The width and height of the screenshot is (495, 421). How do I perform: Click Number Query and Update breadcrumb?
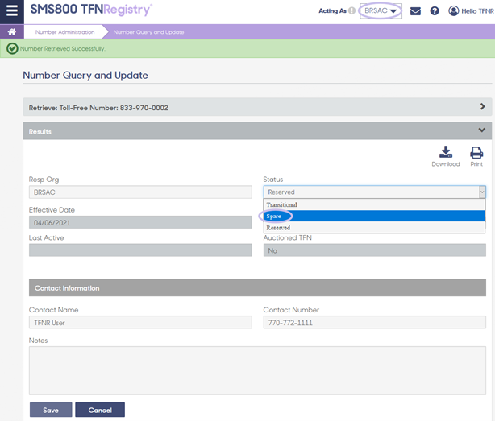[x=148, y=32]
